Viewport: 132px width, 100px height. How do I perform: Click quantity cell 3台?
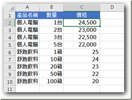click(x=51, y=37)
